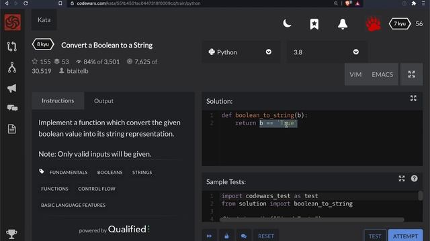430x241 pixels.
Task: Skip to next kata button
Action: click(209, 236)
